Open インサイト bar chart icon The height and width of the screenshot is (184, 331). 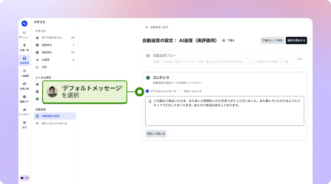(x=24, y=112)
